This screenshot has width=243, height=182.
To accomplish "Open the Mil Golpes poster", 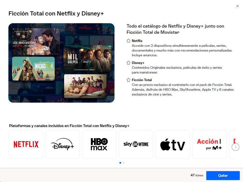I will (x=85, y=58).
